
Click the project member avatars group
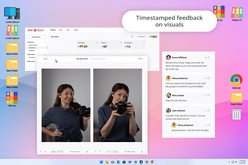pos(153,37)
